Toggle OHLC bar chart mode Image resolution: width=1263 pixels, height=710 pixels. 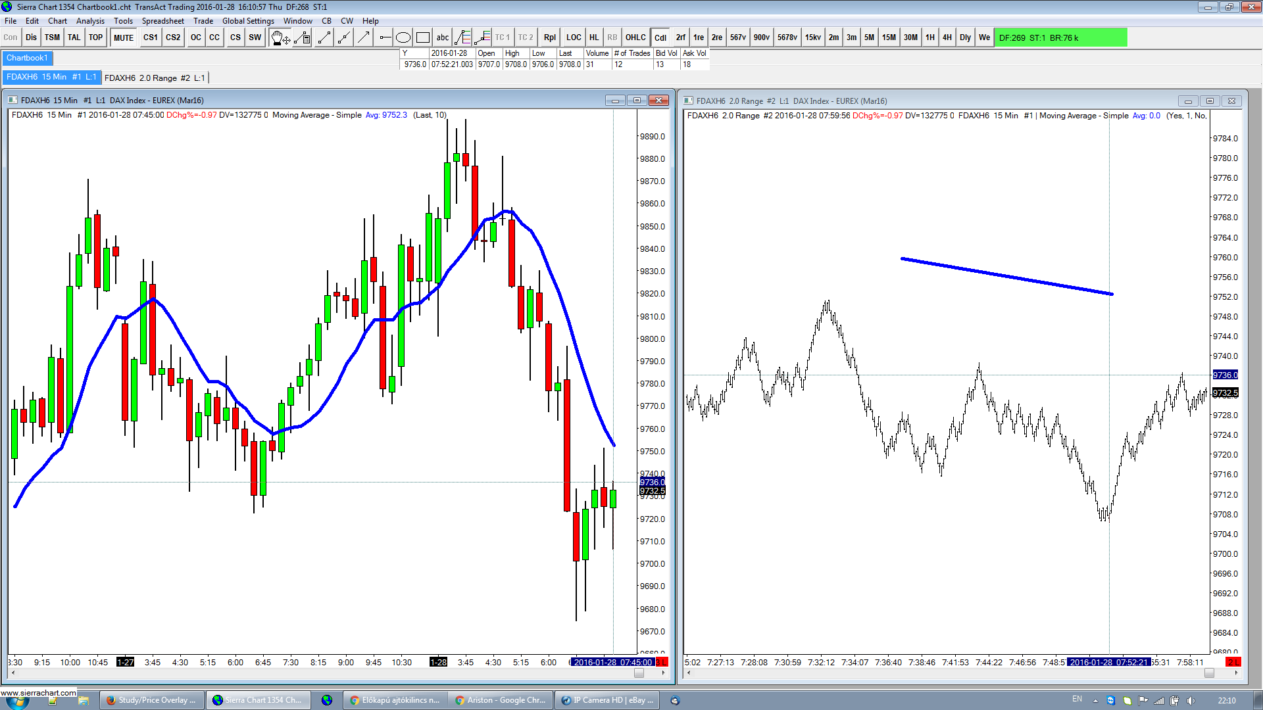click(635, 37)
